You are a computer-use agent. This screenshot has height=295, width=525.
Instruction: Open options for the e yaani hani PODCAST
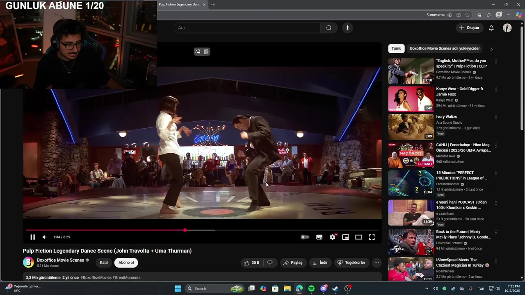tap(496, 203)
